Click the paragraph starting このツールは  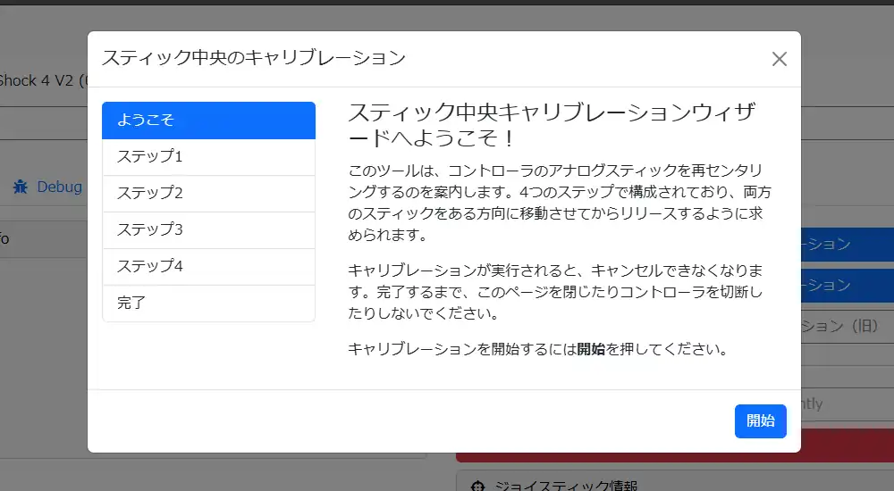point(560,203)
